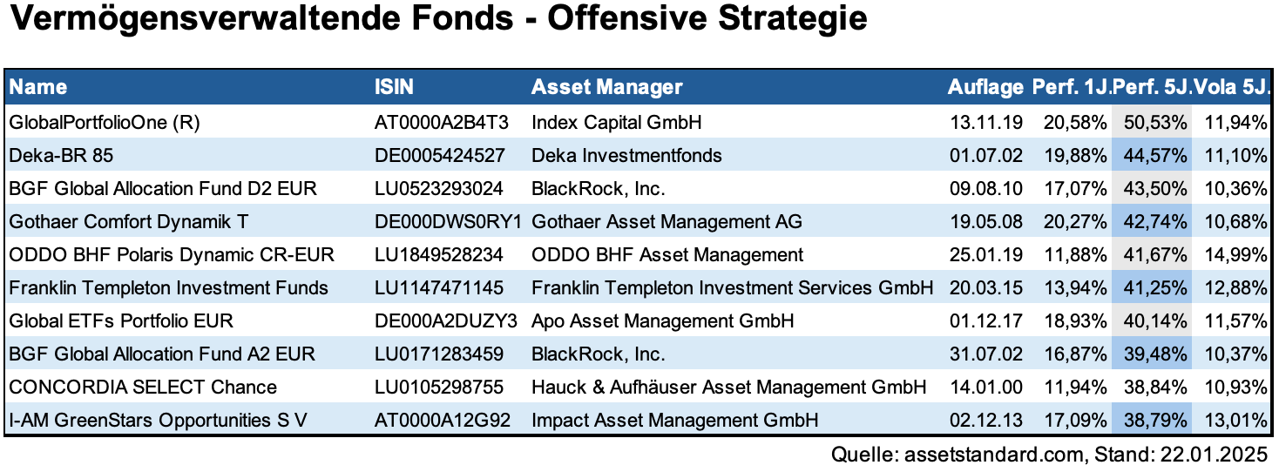The height and width of the screenshot is (472, 1279).
Task: Click the Auflage column header
Action: coord(985,87)
